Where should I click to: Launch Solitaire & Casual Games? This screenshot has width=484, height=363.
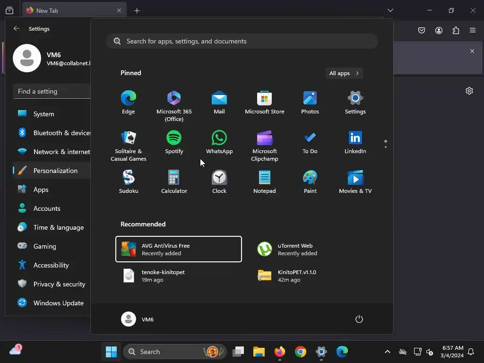129,146
